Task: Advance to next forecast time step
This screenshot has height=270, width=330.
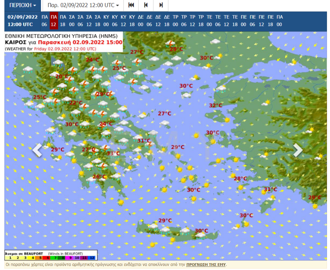Action: click(x=161, y=6)
